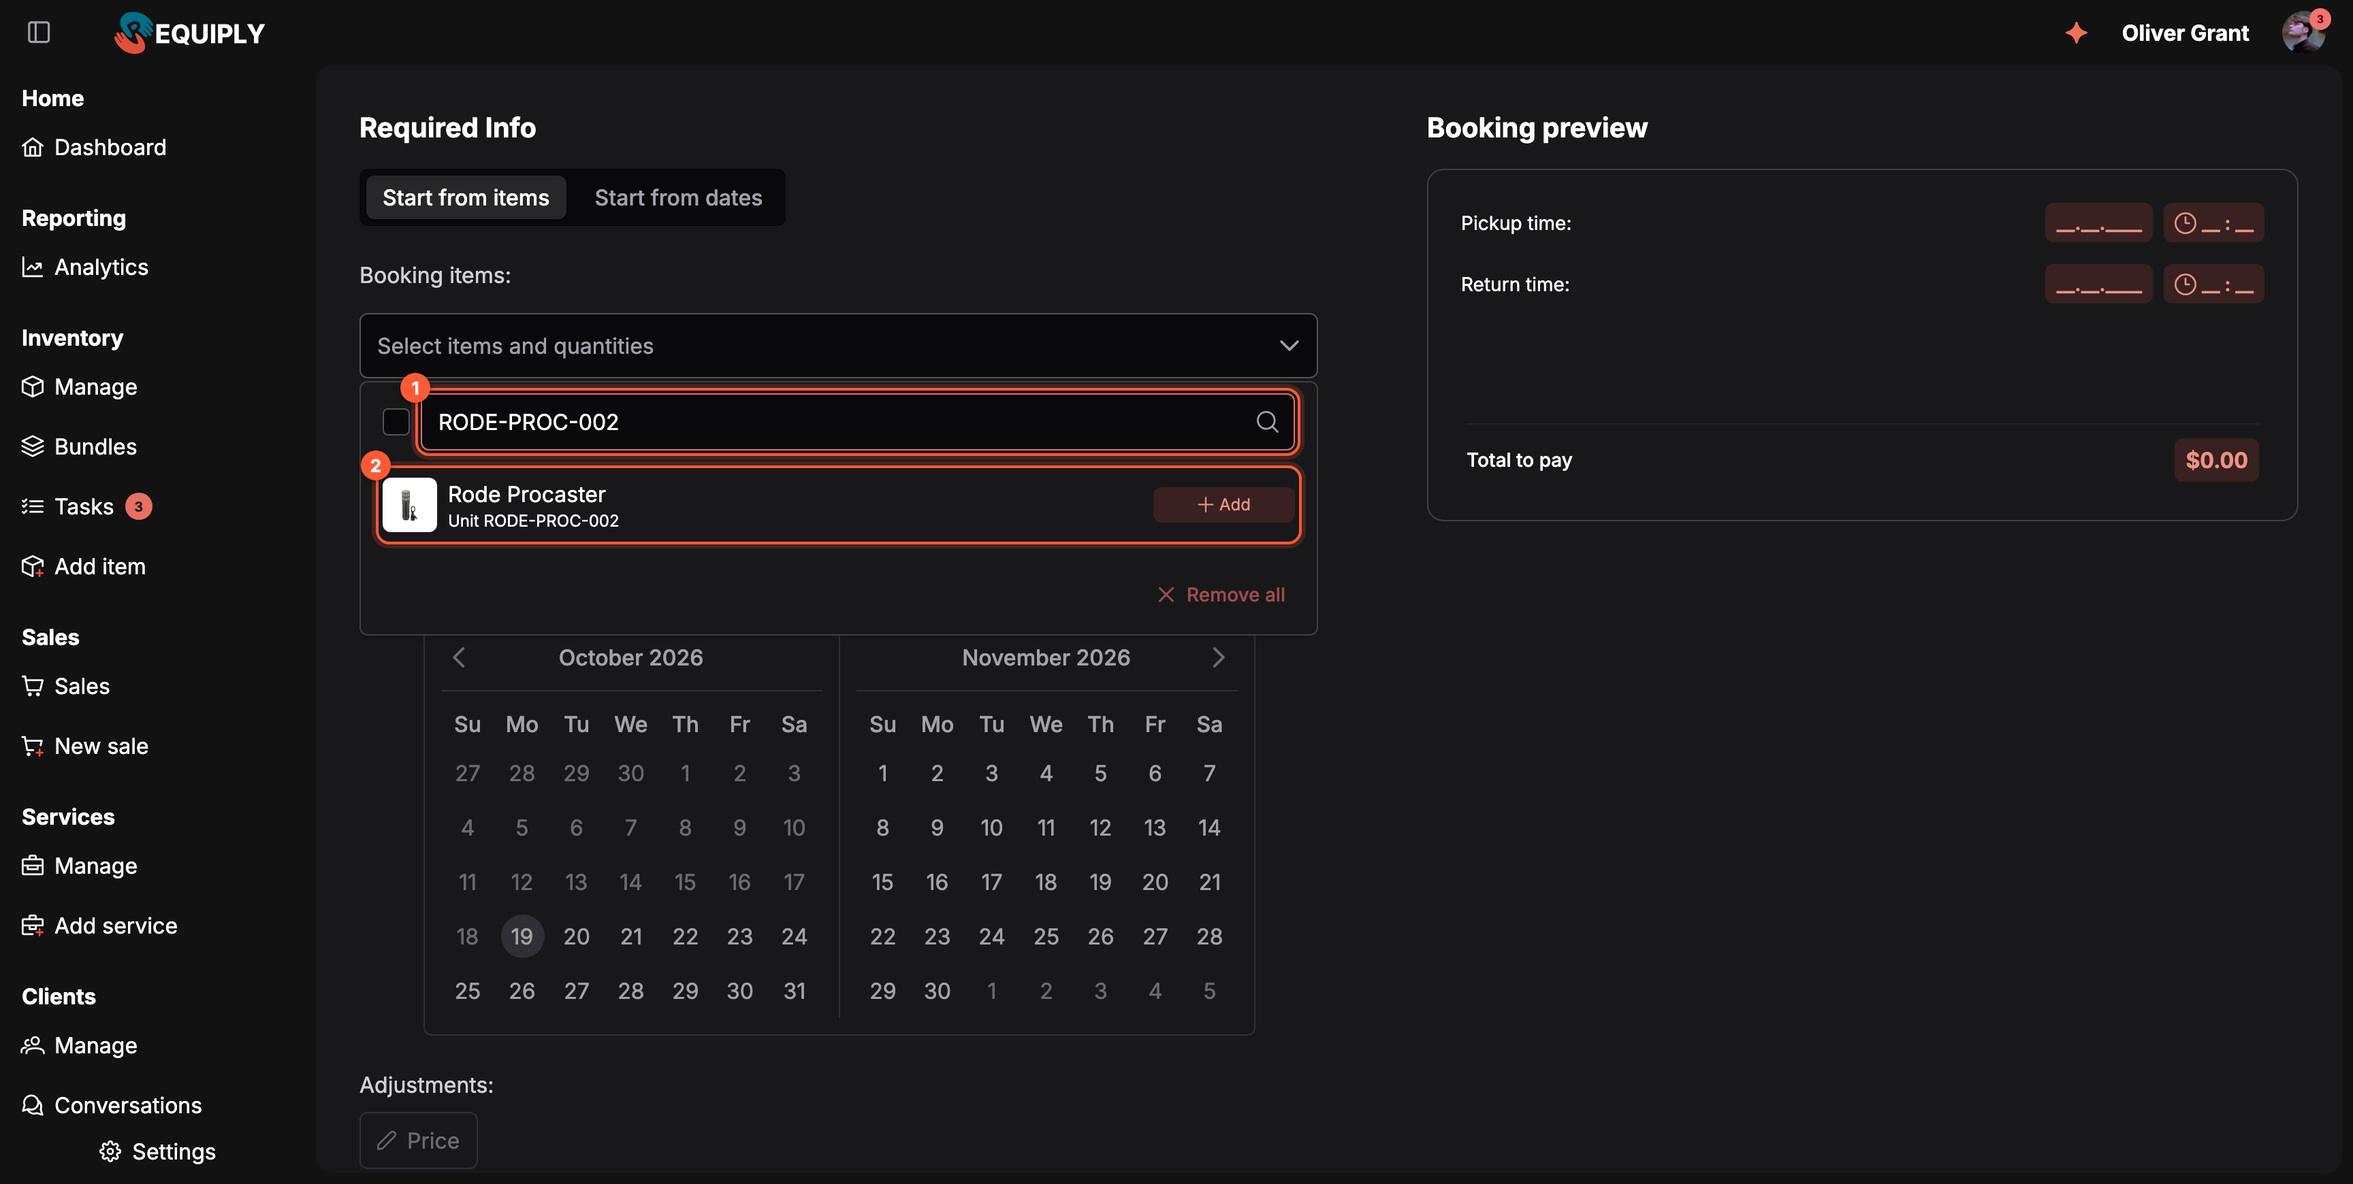Open Oliver Grant's profile avatar
The image size is (2353, 1184).
point(2303,33)
